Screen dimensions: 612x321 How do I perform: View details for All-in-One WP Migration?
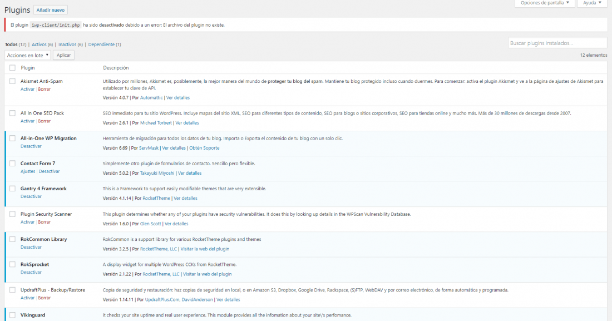pyautogui.click(x=174, y=148)
